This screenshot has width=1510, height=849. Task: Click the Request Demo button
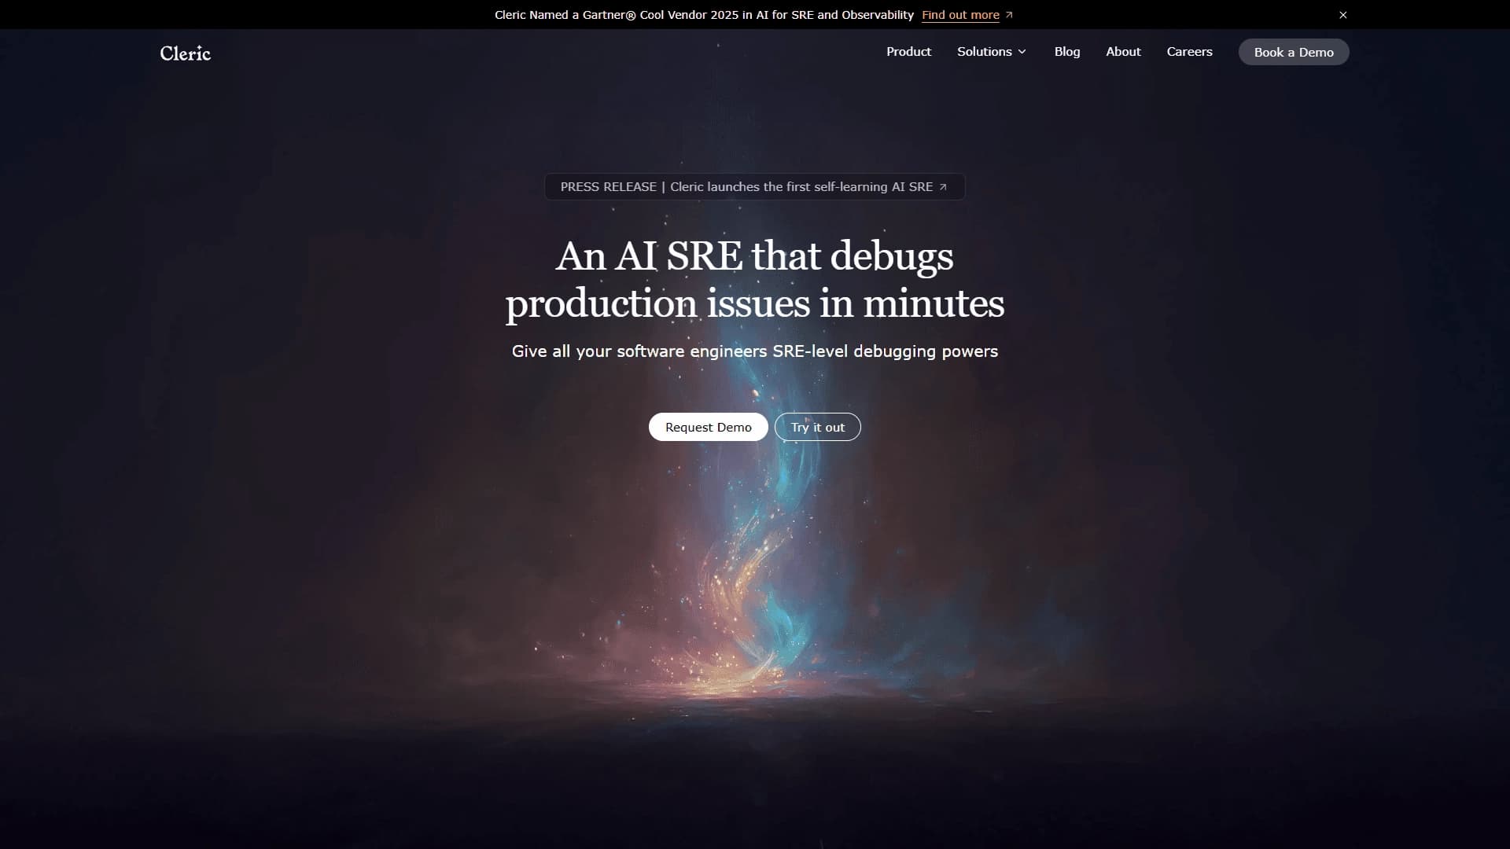(708, 427)
